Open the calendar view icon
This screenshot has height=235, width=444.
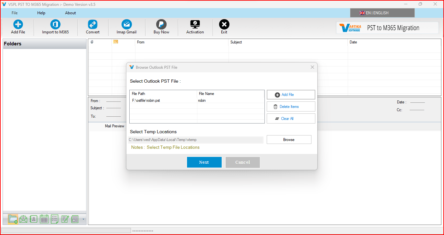pyautogui.click(x=44, y=219)
